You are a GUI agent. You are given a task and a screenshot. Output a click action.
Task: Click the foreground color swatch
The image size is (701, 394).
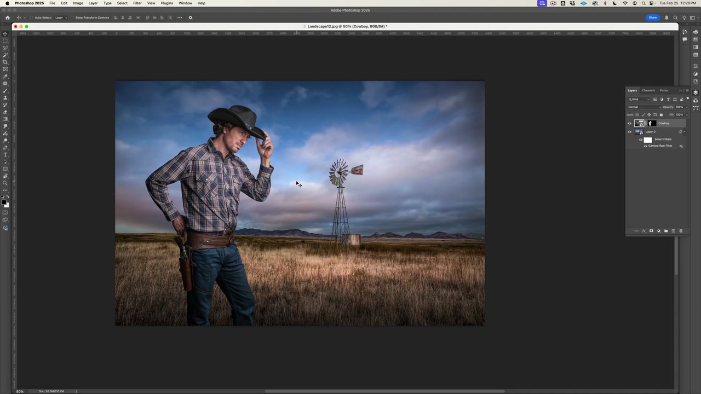click(x=5, y=201)
